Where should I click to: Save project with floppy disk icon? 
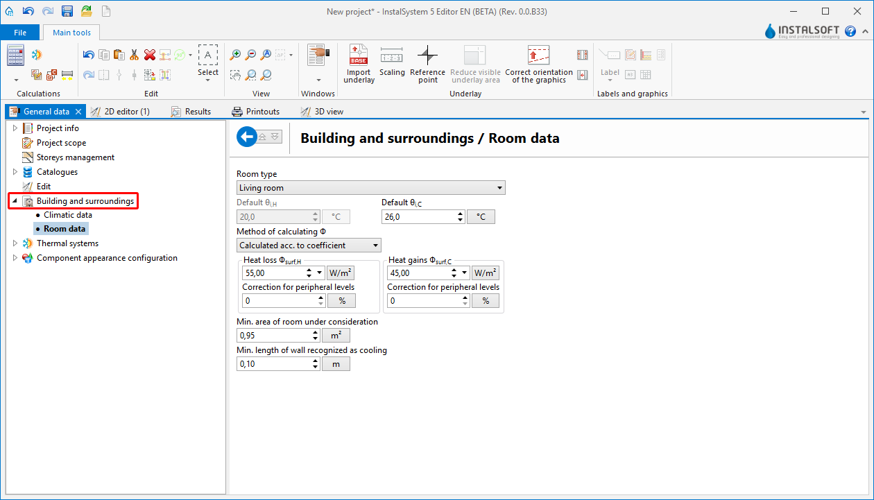pos(67,11)
